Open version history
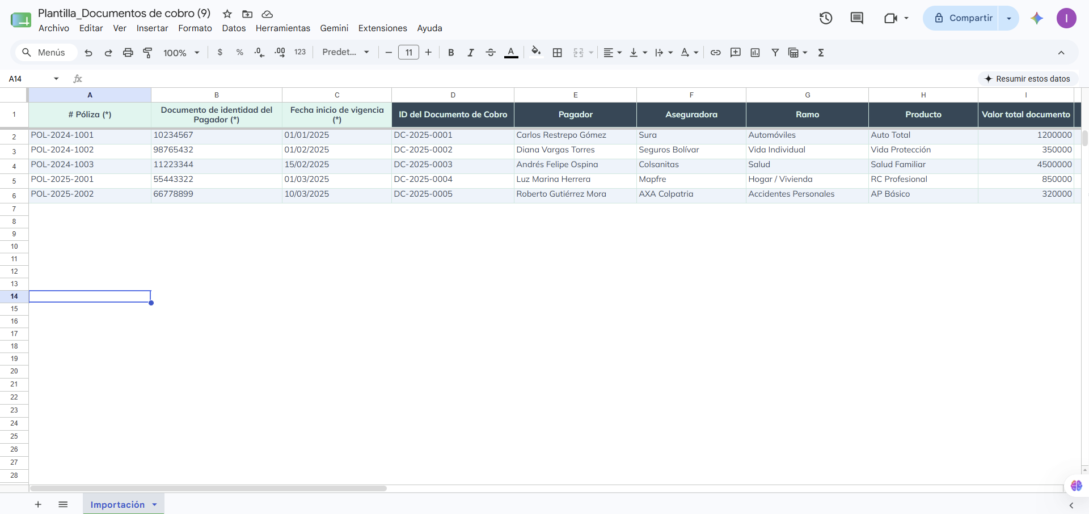 826,18
